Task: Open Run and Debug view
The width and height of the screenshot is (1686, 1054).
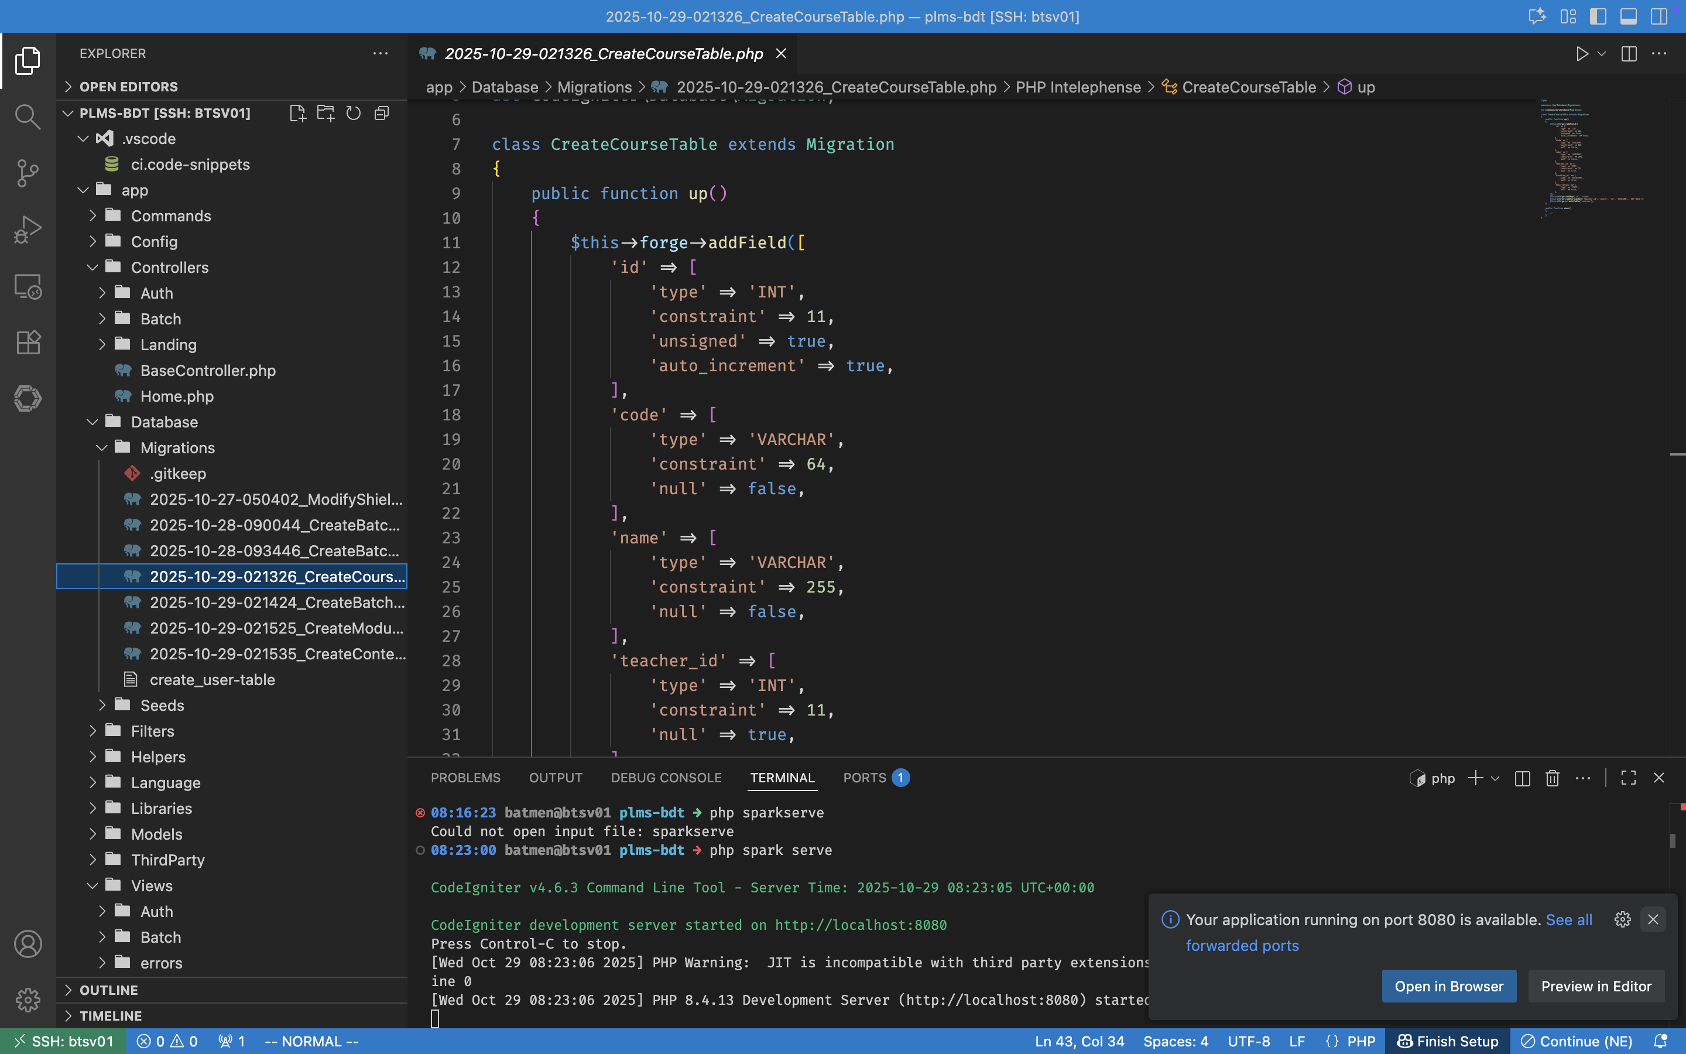Action: (27, 230)
